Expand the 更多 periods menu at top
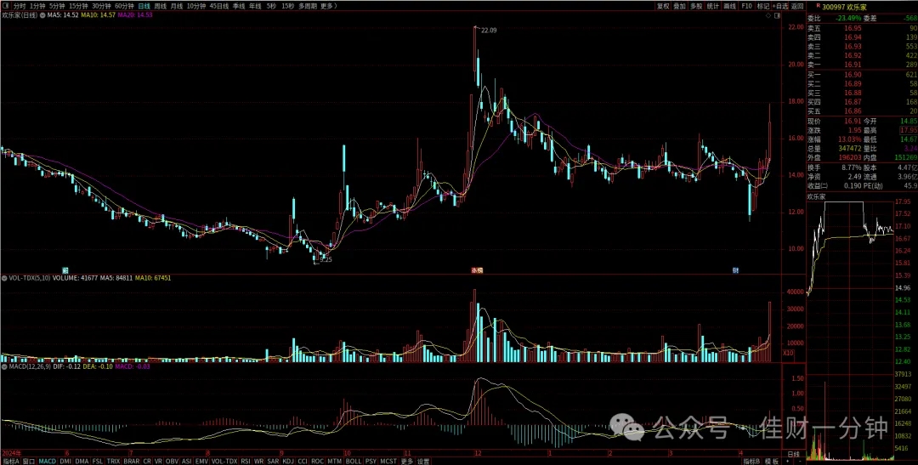This screenshot has height=465, width=918. click(328, 6)
